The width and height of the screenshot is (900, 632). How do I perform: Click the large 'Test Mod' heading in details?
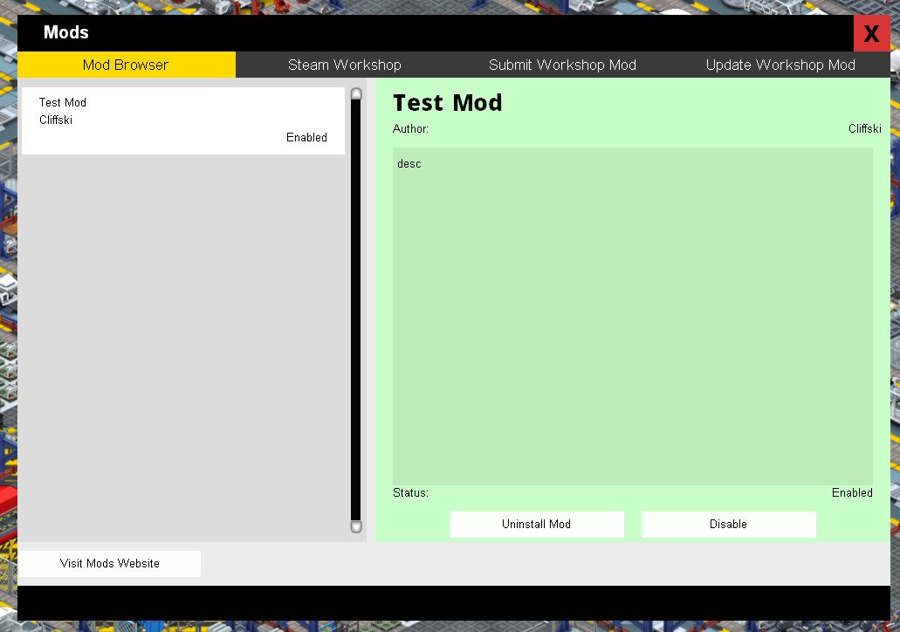(x=447, y=103)
